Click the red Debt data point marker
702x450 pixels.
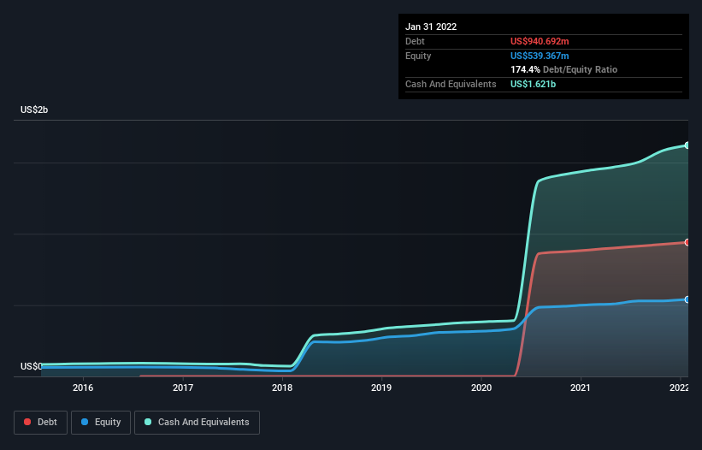(687, 242)
